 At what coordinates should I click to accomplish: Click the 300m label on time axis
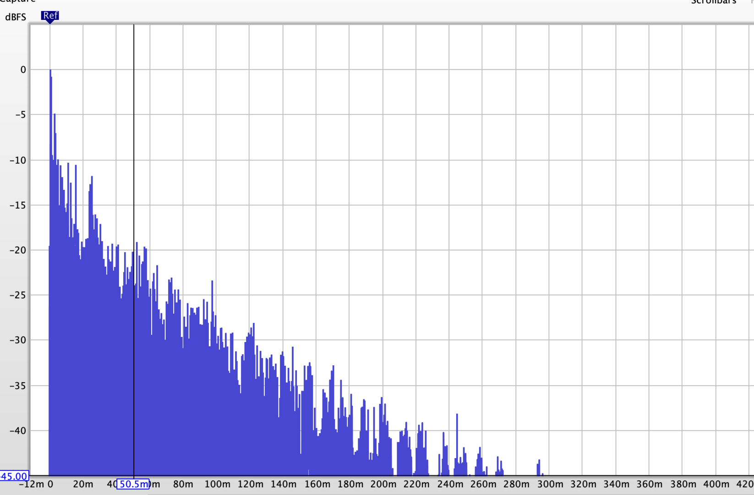click(550, 484)
